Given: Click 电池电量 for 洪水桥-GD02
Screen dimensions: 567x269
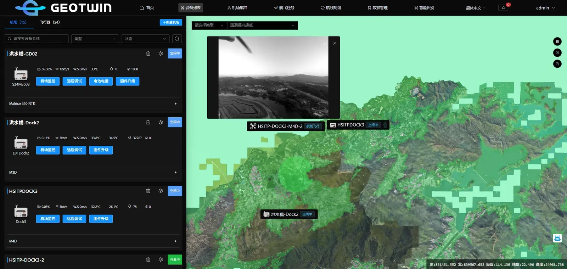Looking at the screenshot, I should pos(101,81).
